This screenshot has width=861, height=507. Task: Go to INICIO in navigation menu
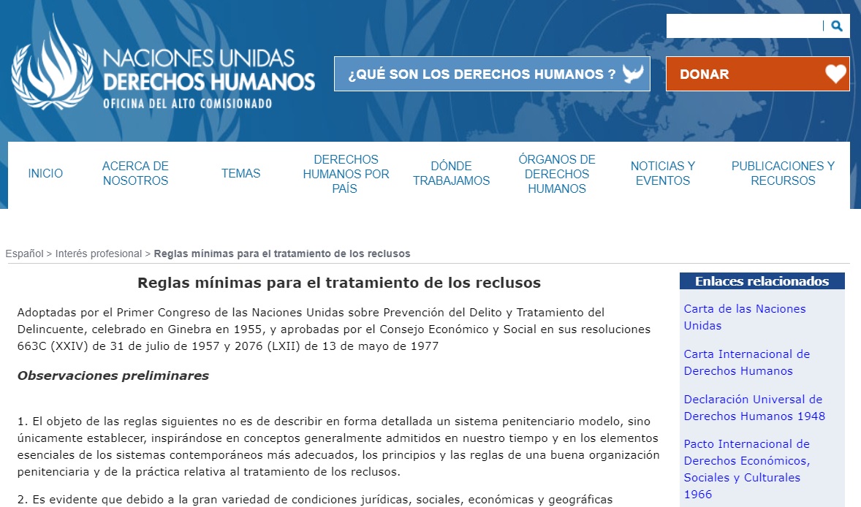(45, 174)
